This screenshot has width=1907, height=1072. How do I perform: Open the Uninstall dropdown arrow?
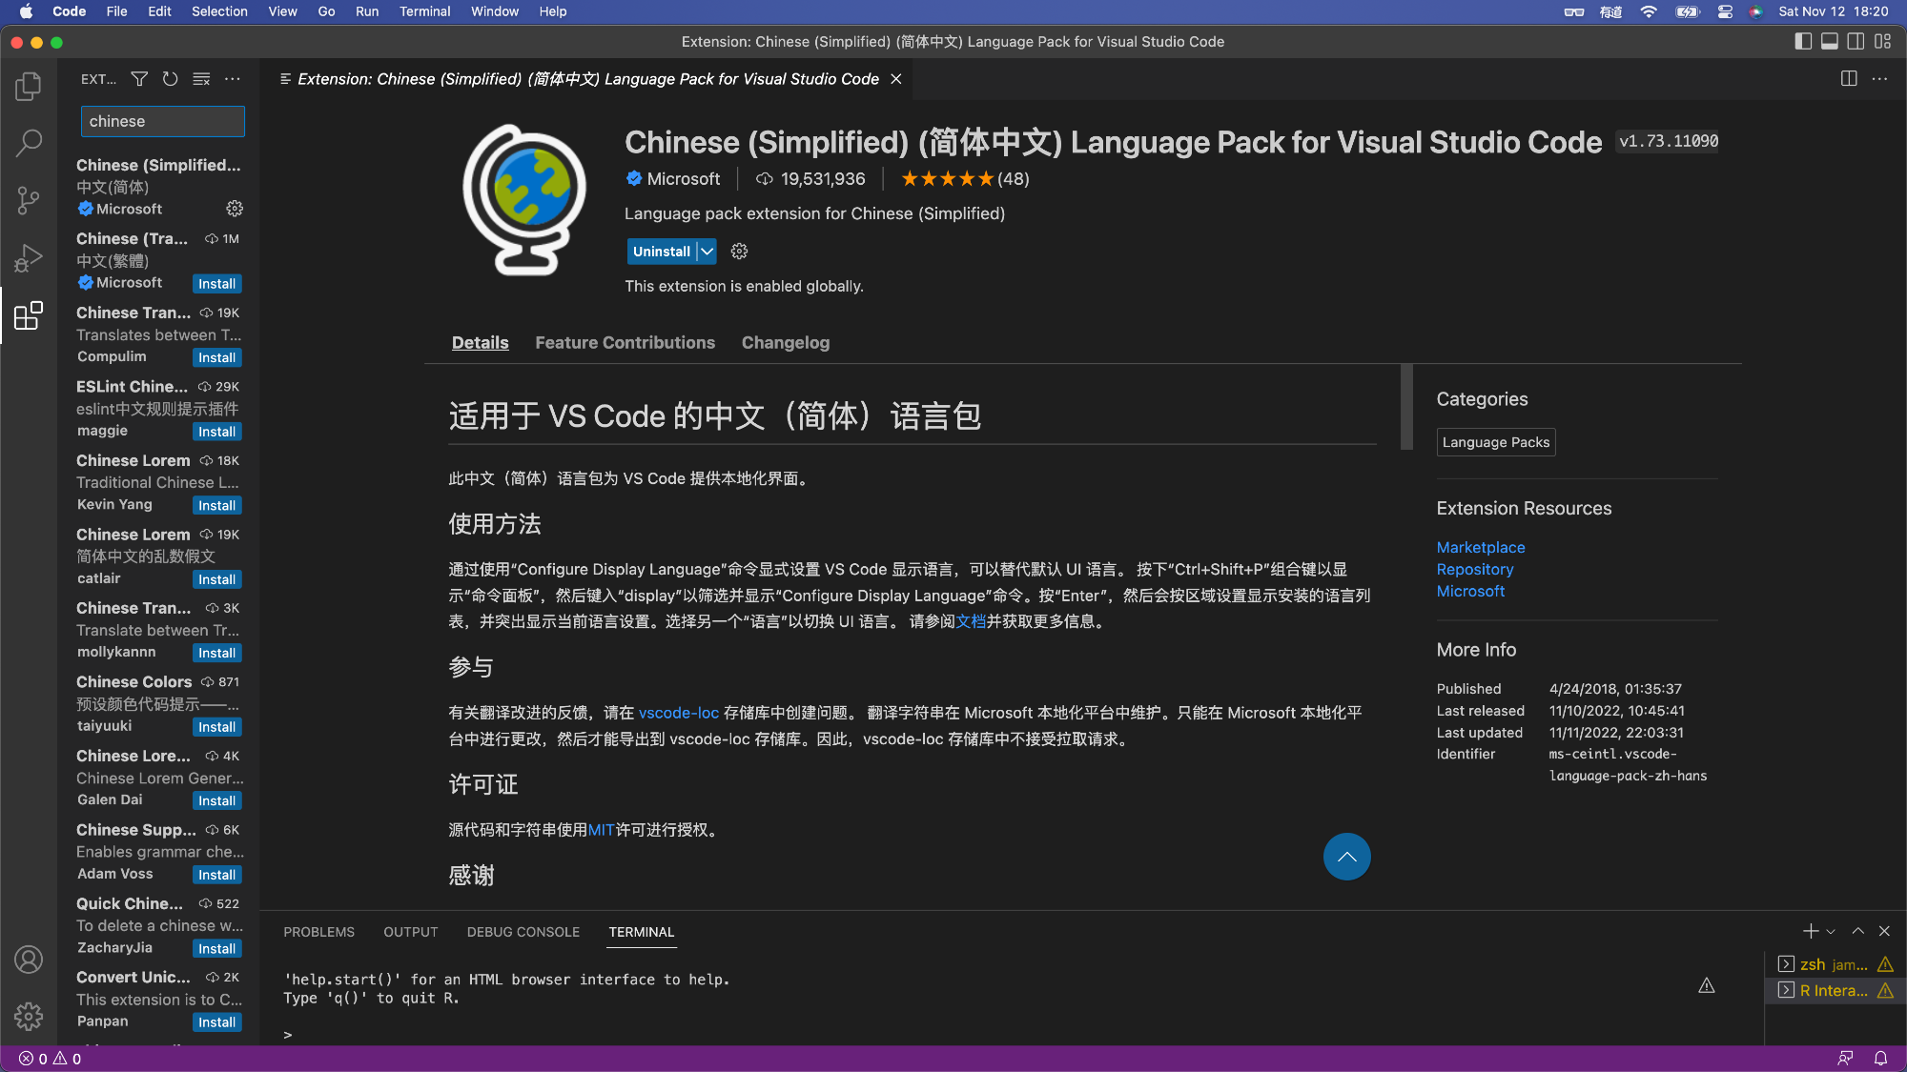(707, 252)
